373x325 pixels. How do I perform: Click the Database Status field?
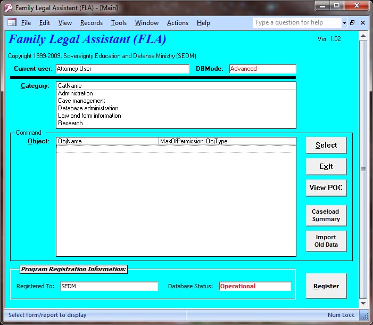[x=255, y=286]
